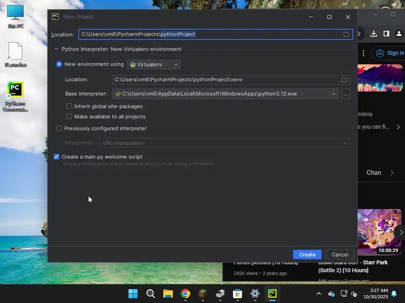This screenshot has width=405, height=303.
Task: Click arrow next to 'you can fi...' text
Action: 398,127
